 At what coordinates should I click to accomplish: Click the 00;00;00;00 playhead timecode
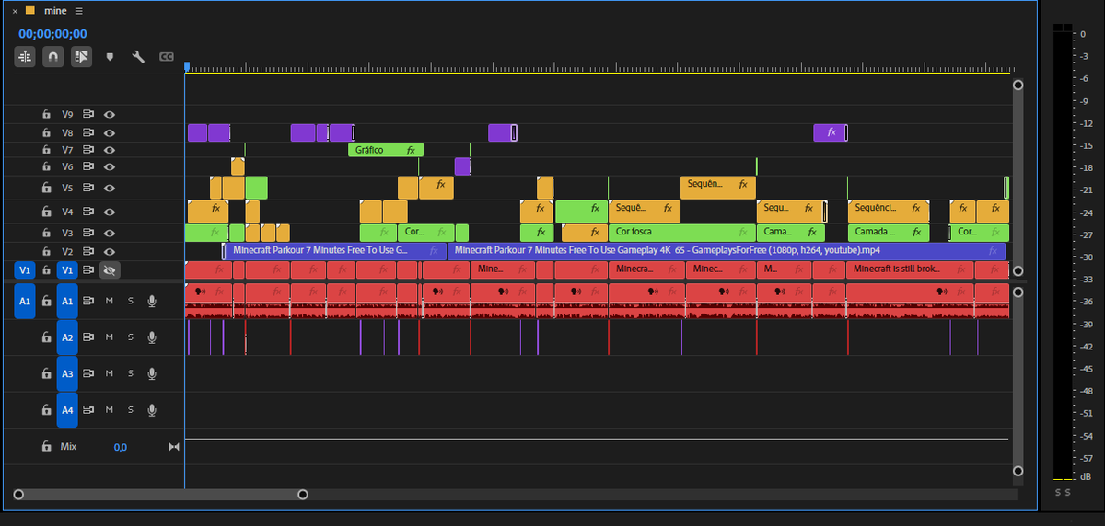52,34
